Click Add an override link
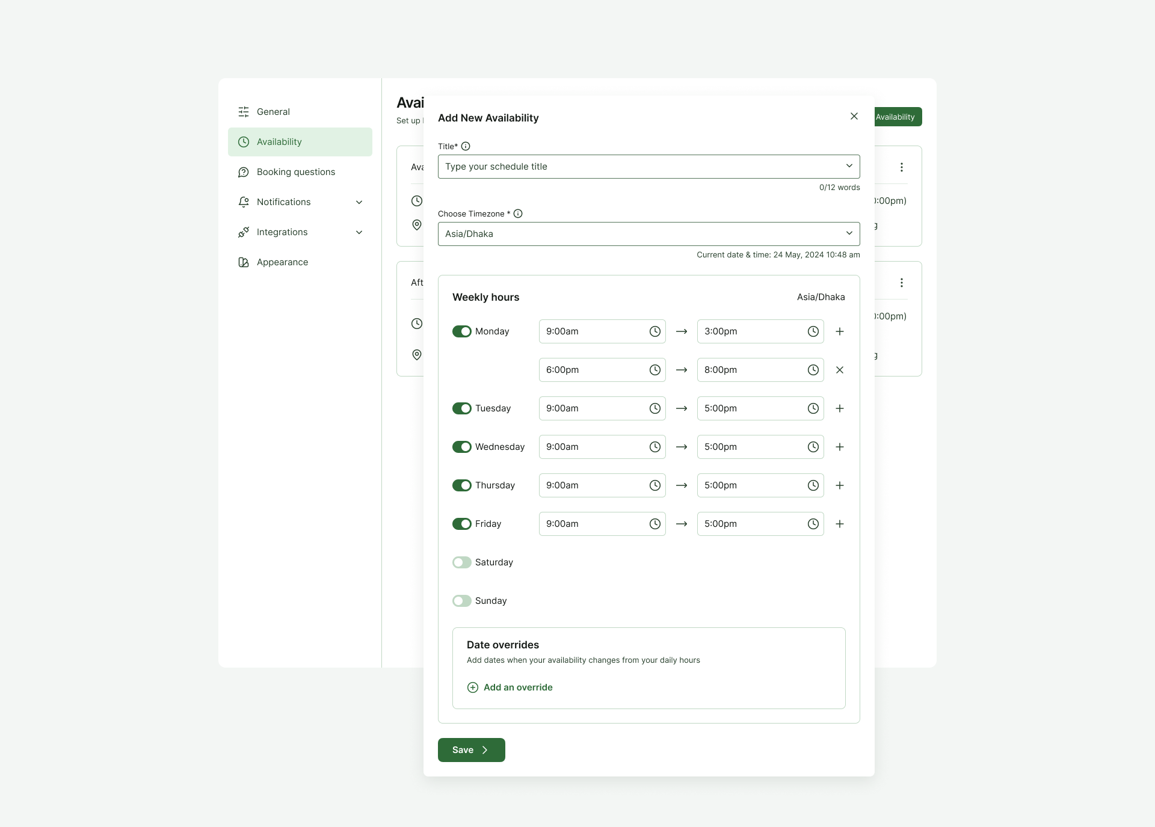 tap(518, 687)
